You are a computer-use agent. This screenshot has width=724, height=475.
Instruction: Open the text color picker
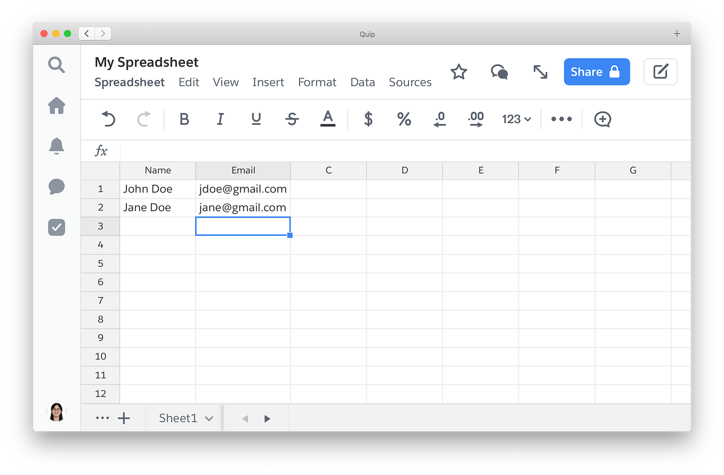327,119
